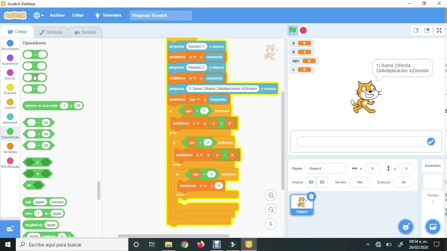
Task: Click the Tamaño size field
Action: point(359,182)
